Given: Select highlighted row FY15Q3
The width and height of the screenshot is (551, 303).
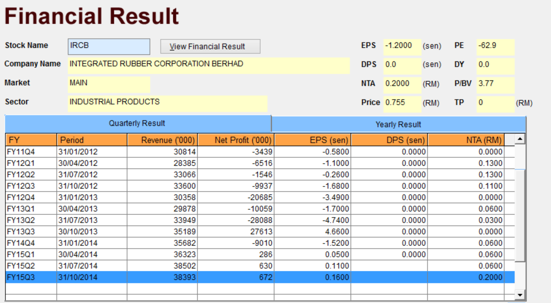Looking at the screenshot, I should click(260, 277).
